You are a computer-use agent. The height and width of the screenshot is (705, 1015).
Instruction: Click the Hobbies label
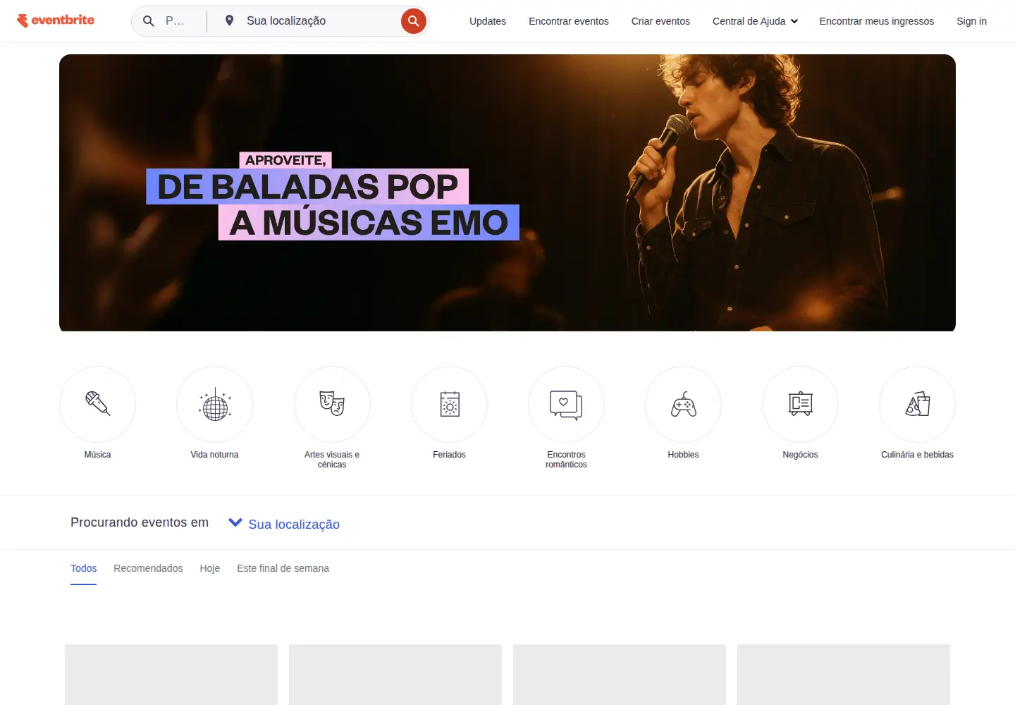(x=684, y=455)
